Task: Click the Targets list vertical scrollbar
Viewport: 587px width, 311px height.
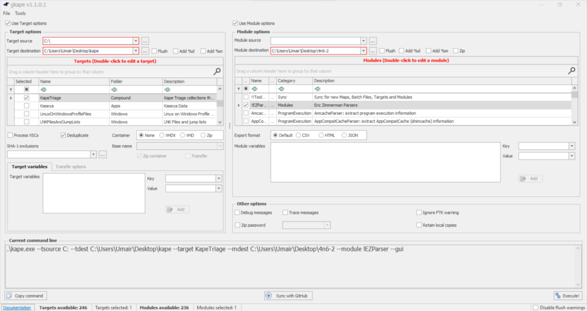Action: coord(220,105)
